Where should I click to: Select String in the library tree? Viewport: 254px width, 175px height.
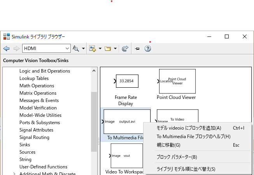(x=25, y=159)
